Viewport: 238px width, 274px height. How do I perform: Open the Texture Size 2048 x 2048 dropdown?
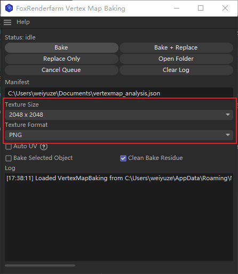(119, 115)
